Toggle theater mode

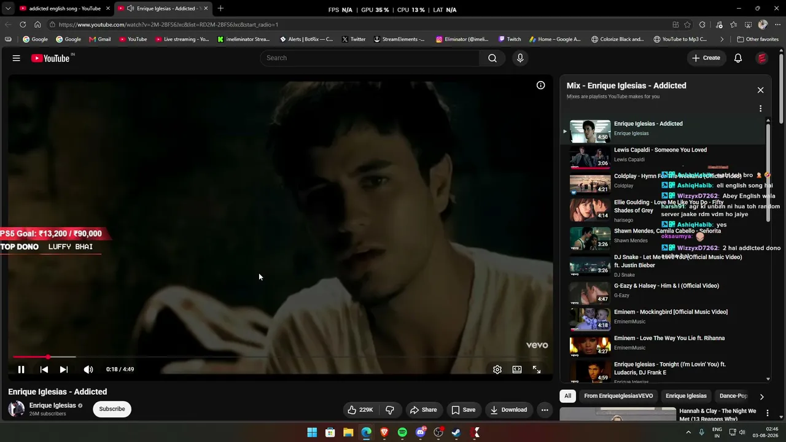pyautogui.click(x=517, y=369)
